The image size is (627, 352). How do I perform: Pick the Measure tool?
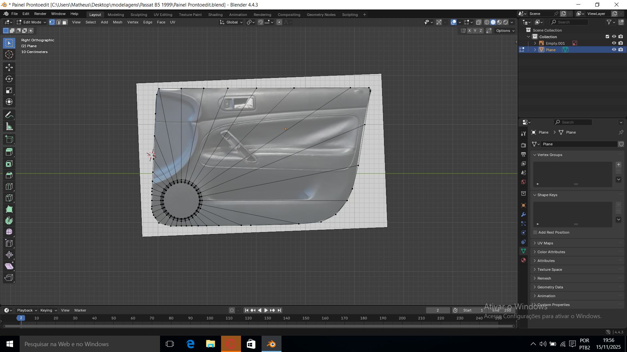coord(9,127)
